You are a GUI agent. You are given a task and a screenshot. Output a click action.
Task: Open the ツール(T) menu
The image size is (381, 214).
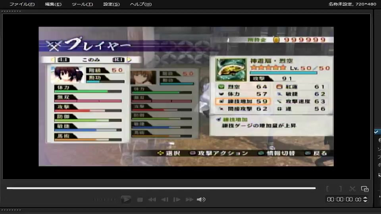83,4
